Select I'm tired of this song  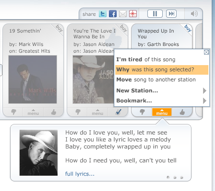point(162,59)
